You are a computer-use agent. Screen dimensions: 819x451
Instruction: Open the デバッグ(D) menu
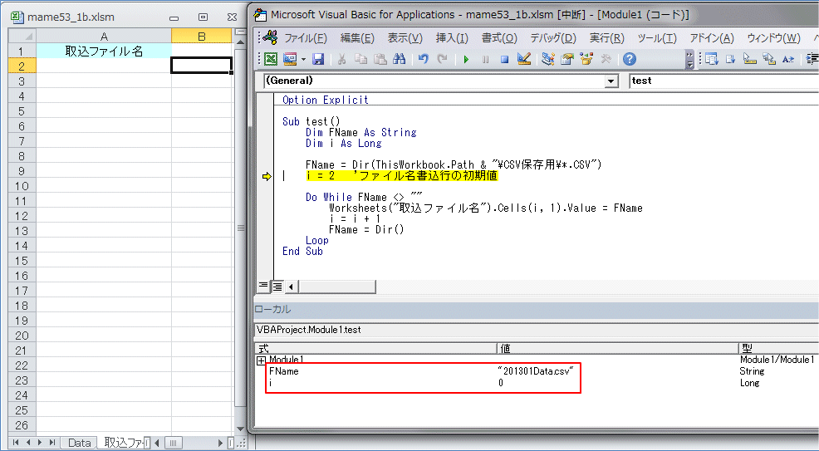click(552, 38)
